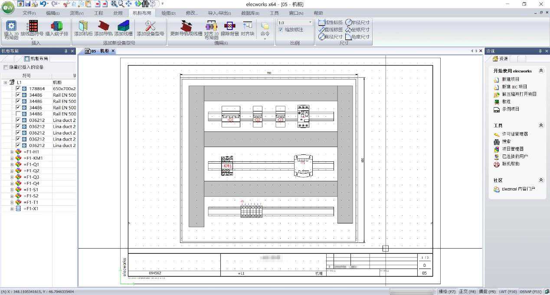Open 添加设备型号 wrench icon
This screenshot has width=550, height=295.
[x=150, y=26]
